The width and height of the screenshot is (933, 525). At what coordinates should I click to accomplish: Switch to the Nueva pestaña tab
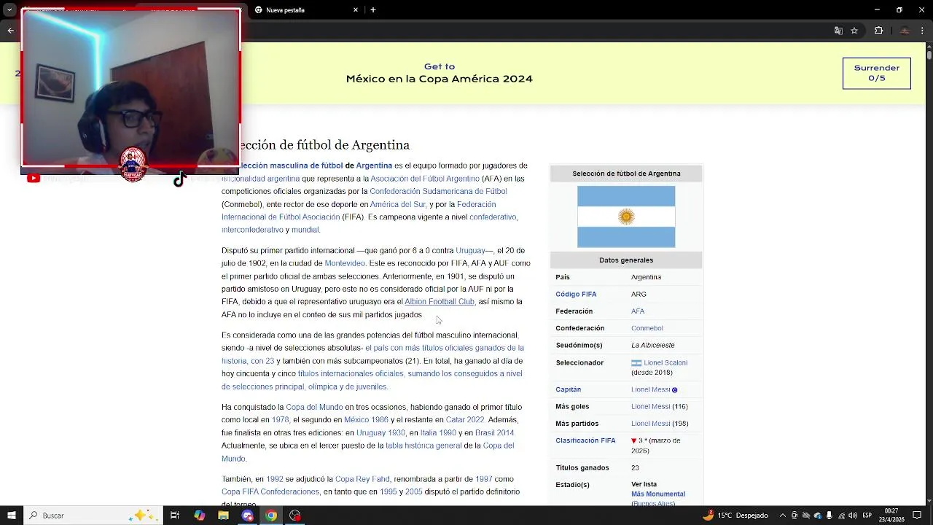tap(306, 10)
